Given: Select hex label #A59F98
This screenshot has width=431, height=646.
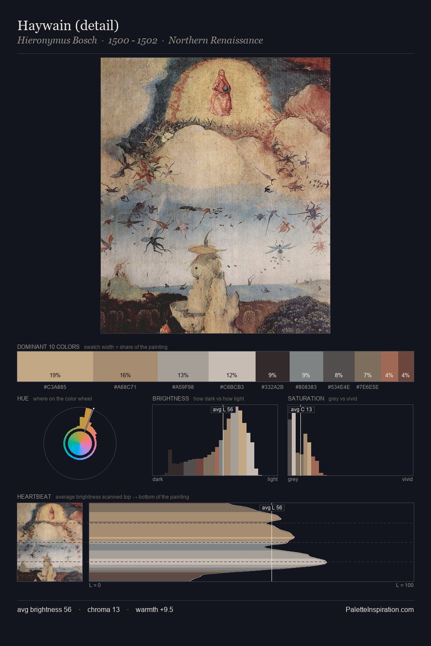Looking at the screenshot, I should point(183,387).
